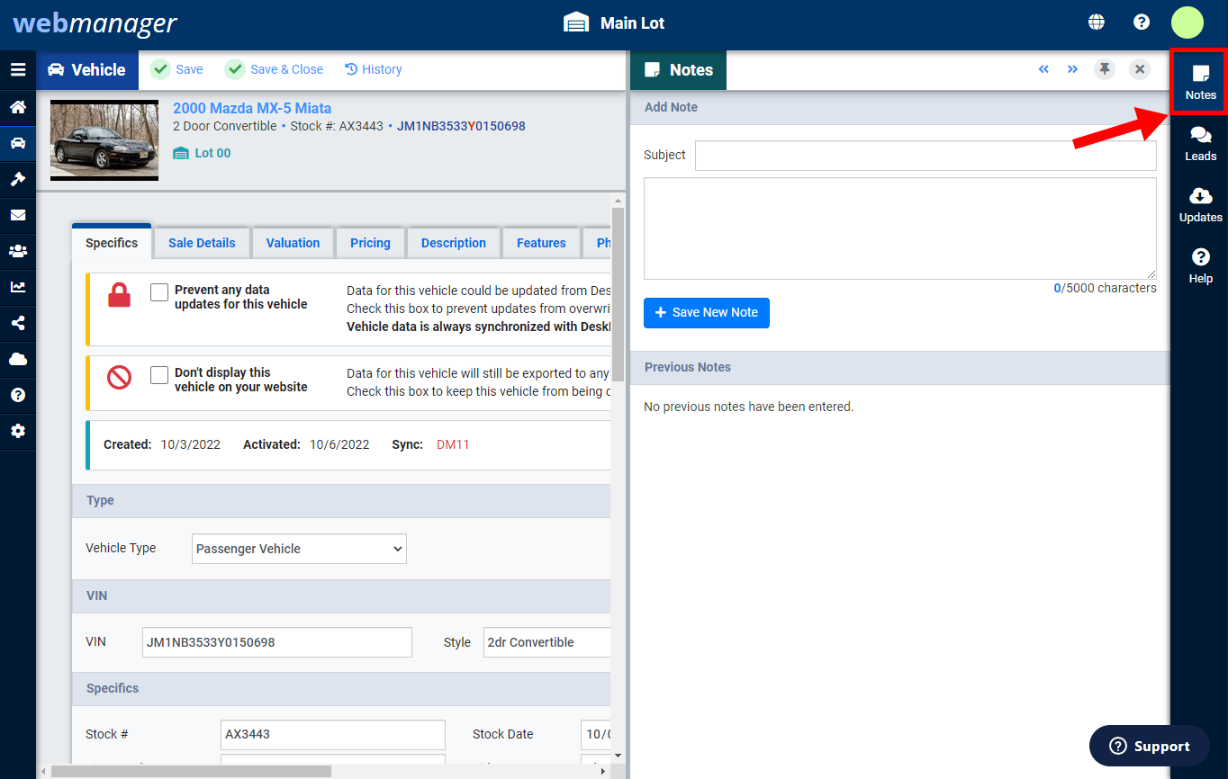
Task: Check Prevent any data updates for this vehicle
Action: click(x=159, y=292)
